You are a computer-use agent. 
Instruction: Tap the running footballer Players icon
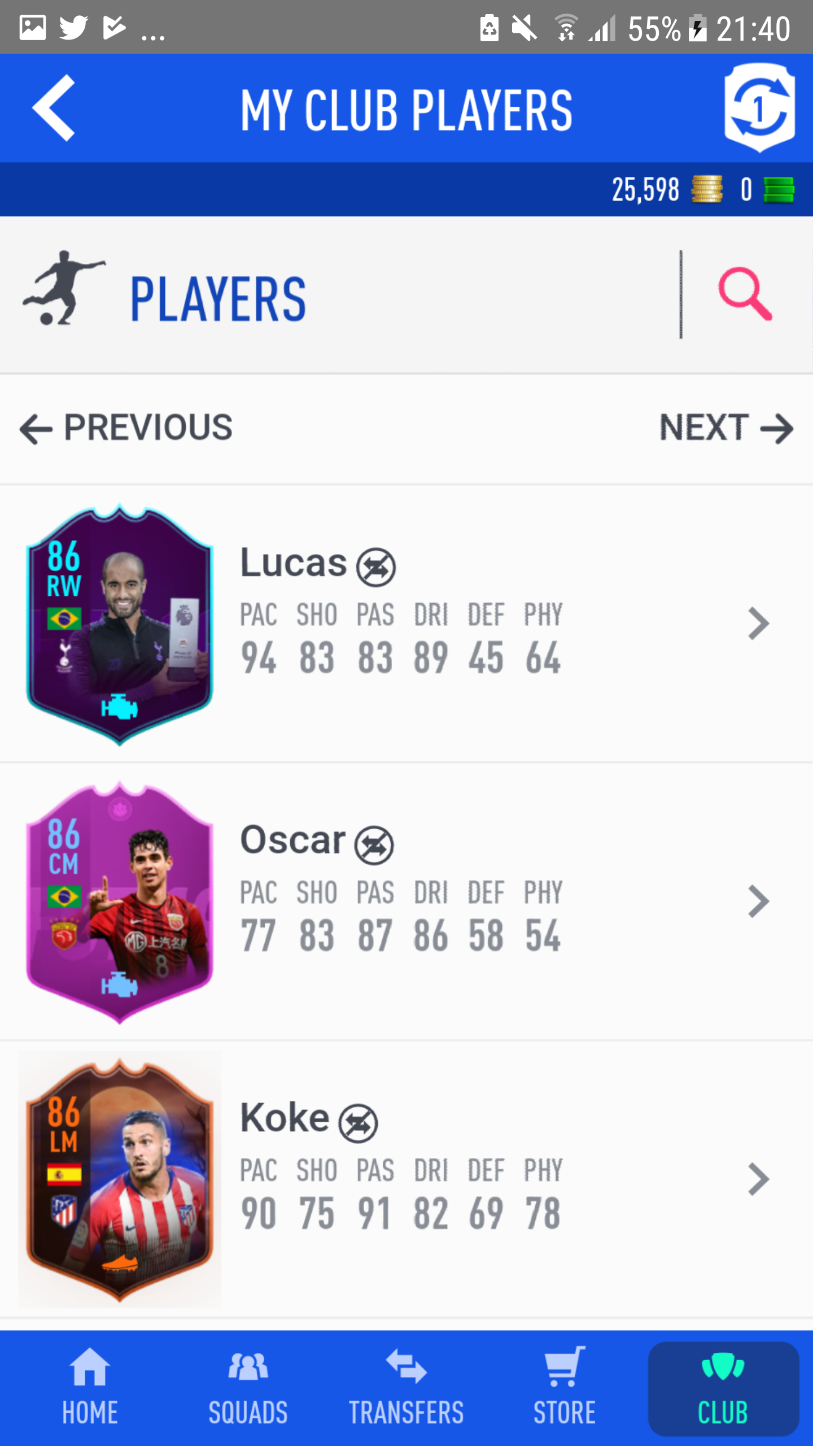tap(63, 288)
